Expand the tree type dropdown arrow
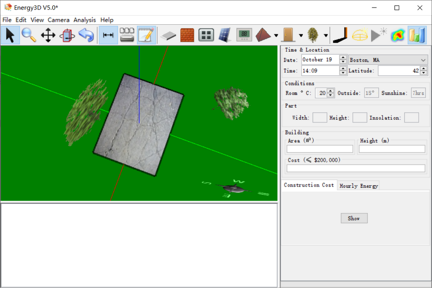432x288 pixels. tap(326, 36)
